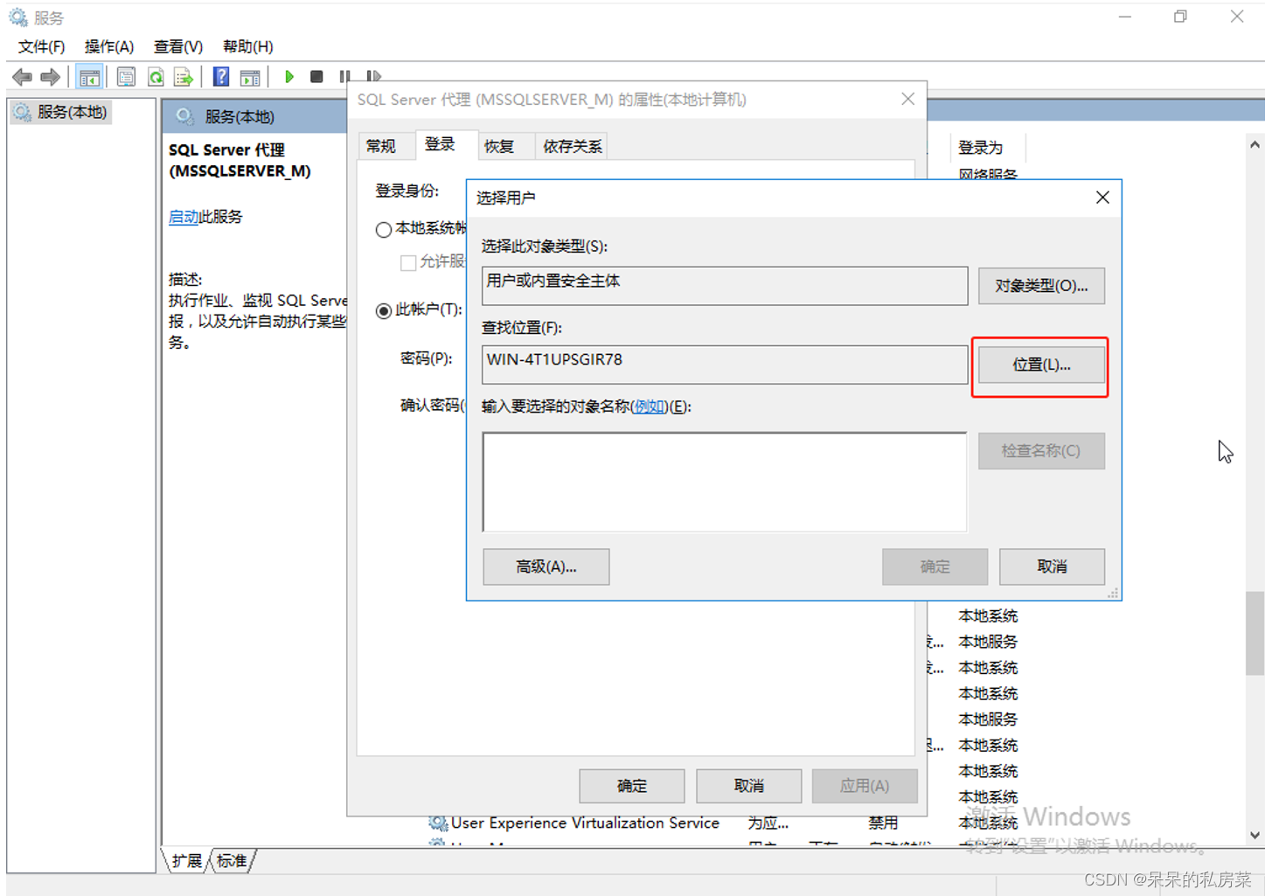Open Help with the blue question mark icon

point(221,77)
